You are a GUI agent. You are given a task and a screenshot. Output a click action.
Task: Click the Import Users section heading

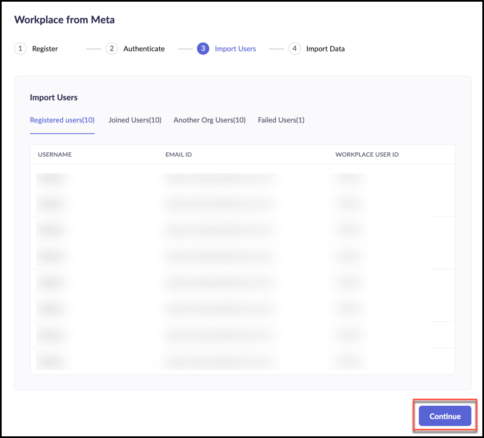pyautogui.click(x=54, y=98)
